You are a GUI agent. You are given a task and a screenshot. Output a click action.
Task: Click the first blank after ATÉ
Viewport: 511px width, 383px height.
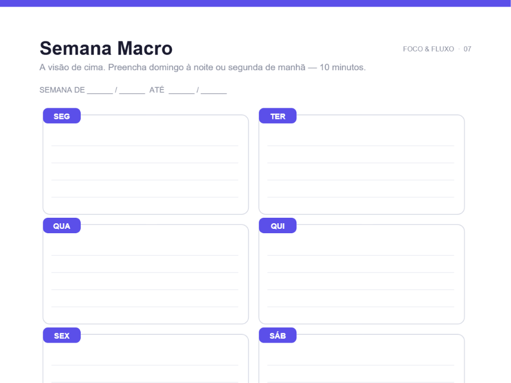pyautogui.click(x=181, y=91)
